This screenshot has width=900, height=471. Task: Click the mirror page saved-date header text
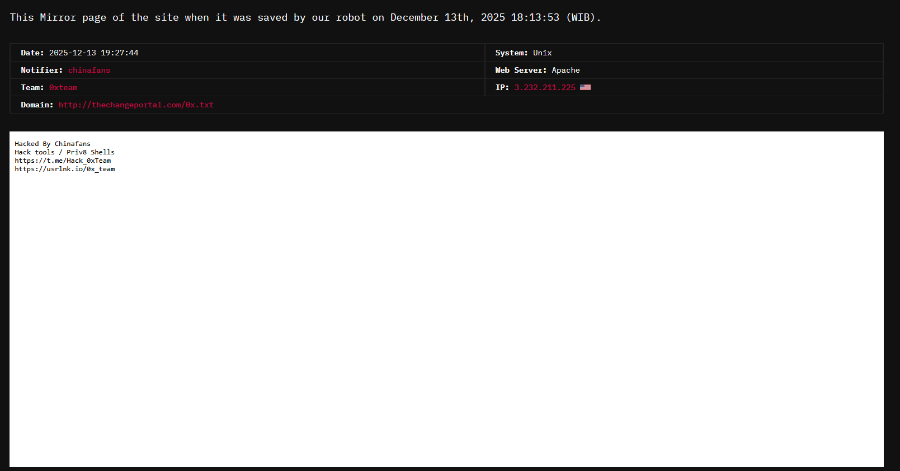(305, 17)
